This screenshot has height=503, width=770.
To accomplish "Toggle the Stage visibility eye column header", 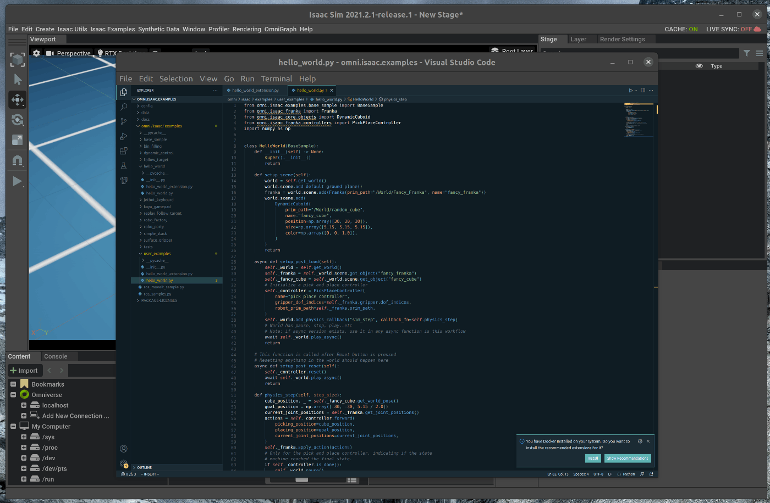I will 699,66.
